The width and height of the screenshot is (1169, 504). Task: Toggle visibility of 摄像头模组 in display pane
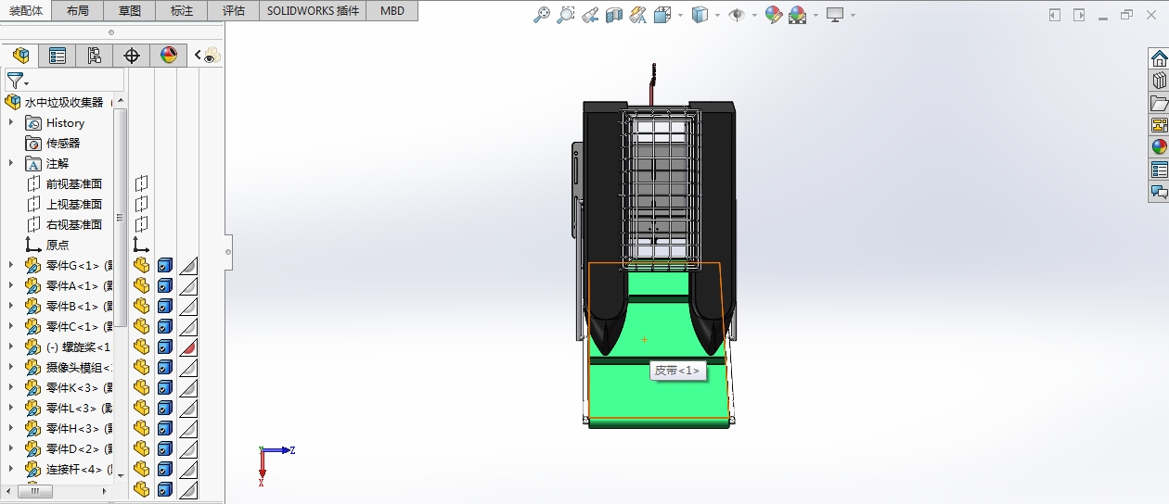pos(142,368)
